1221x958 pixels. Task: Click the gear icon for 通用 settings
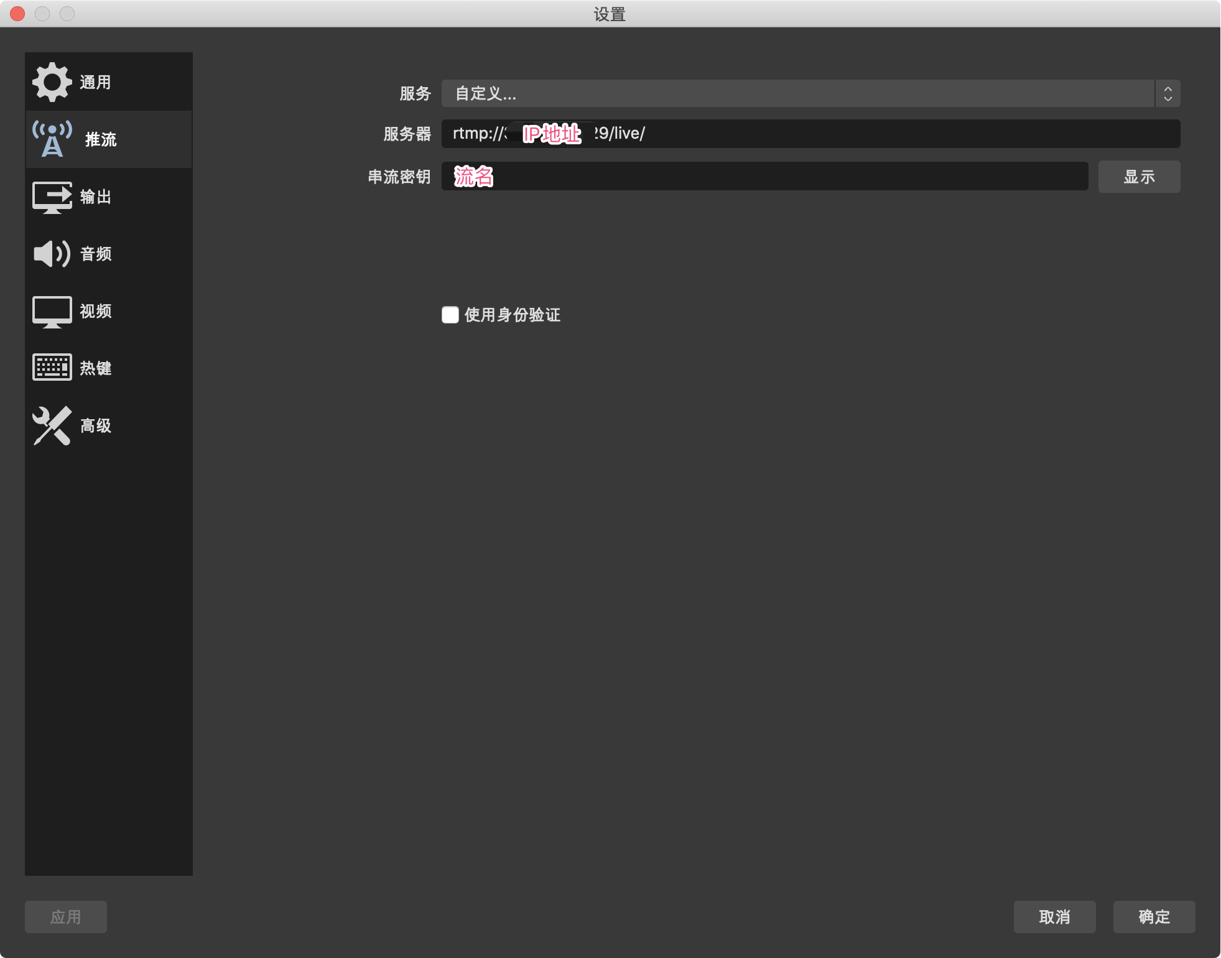52,82
